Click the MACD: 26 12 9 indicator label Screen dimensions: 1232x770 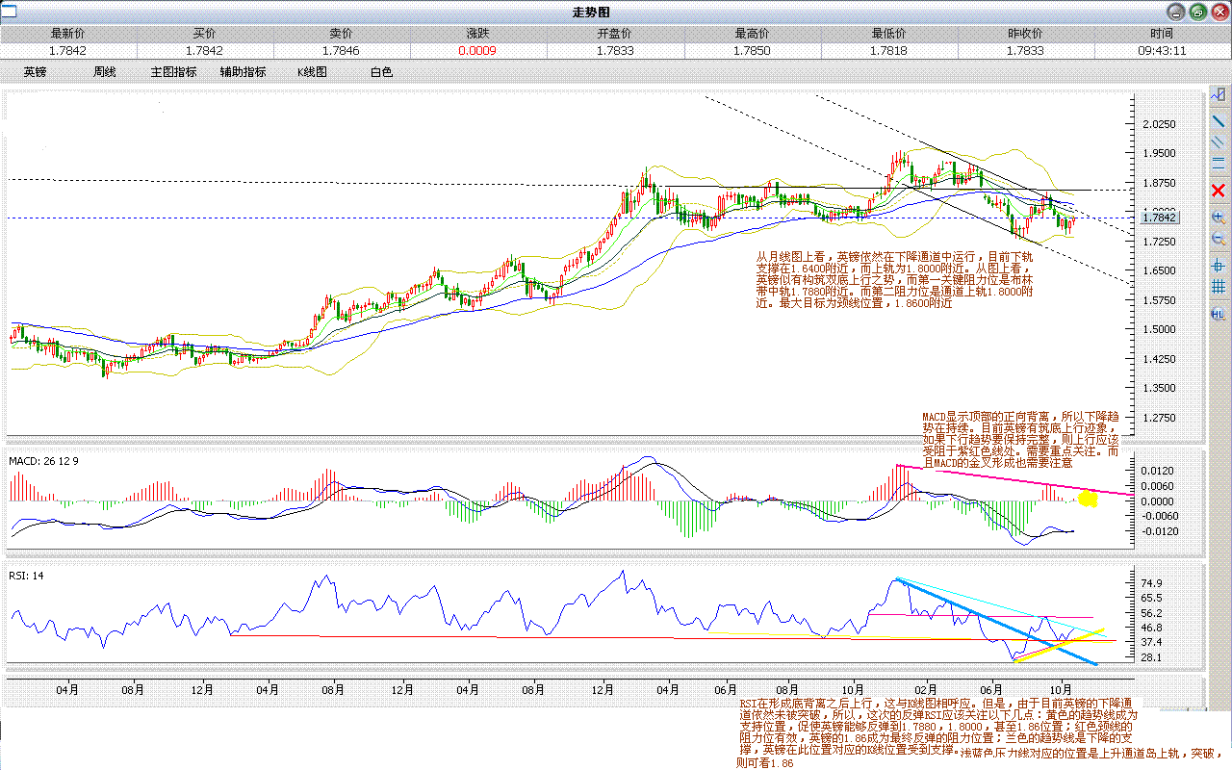point(44,461)
